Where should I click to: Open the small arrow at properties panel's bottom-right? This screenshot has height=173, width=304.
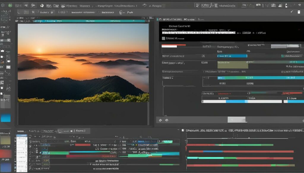303,121
